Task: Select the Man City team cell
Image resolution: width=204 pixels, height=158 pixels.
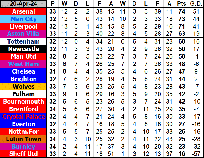Action: (24, 19)
